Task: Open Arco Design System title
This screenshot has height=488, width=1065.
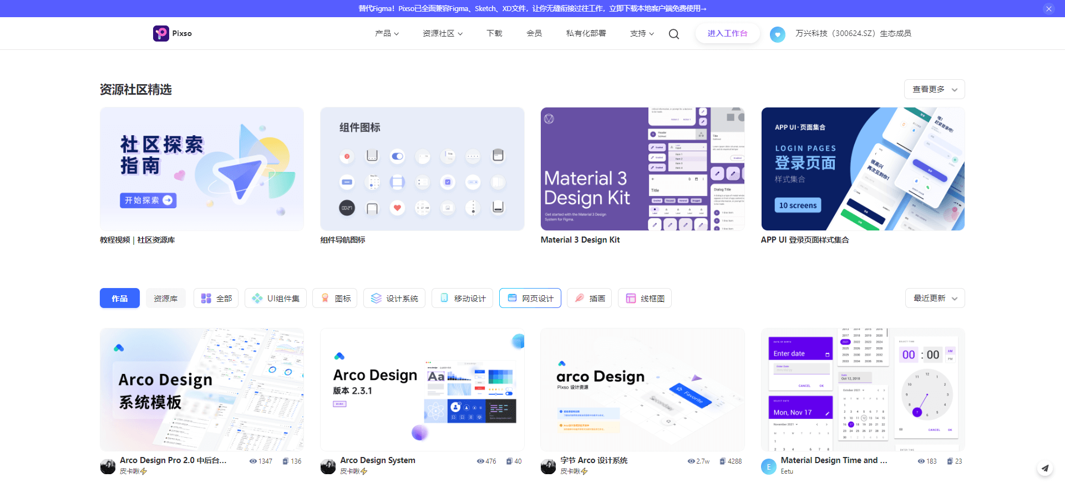Action: [378, 460]
